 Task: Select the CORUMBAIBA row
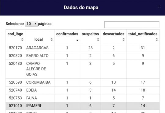(82, 82)
